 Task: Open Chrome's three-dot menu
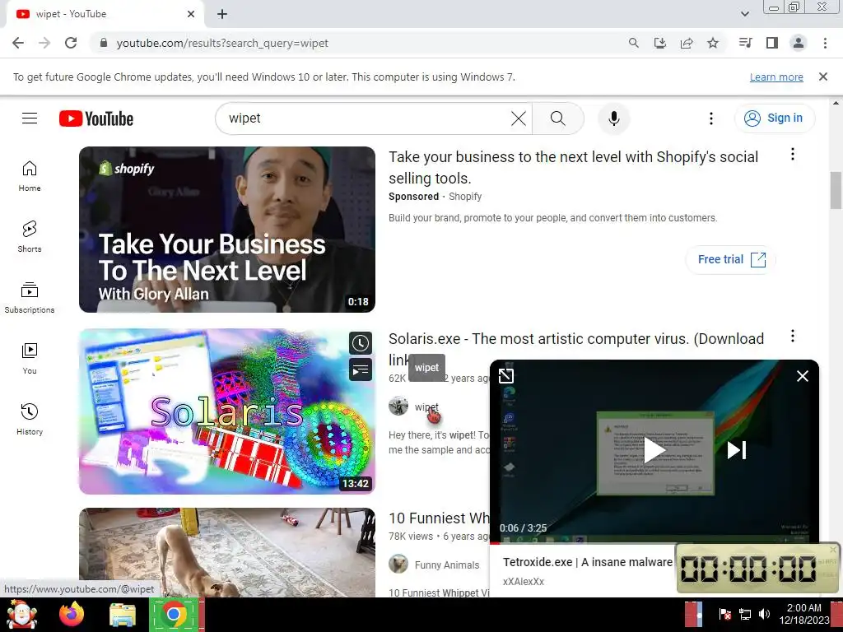825,43
